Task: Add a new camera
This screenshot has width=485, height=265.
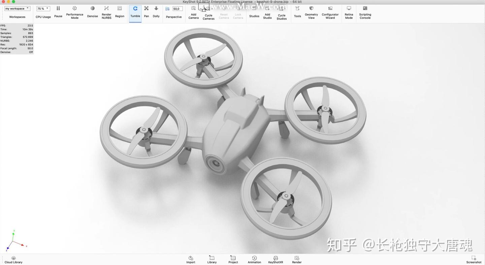Action: (x=193, y=8)
